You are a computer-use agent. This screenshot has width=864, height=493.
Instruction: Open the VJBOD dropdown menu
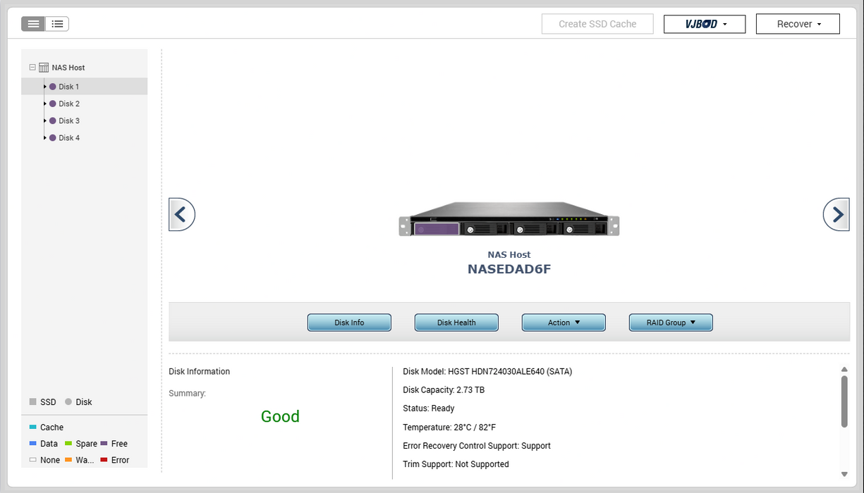point(705,24)
